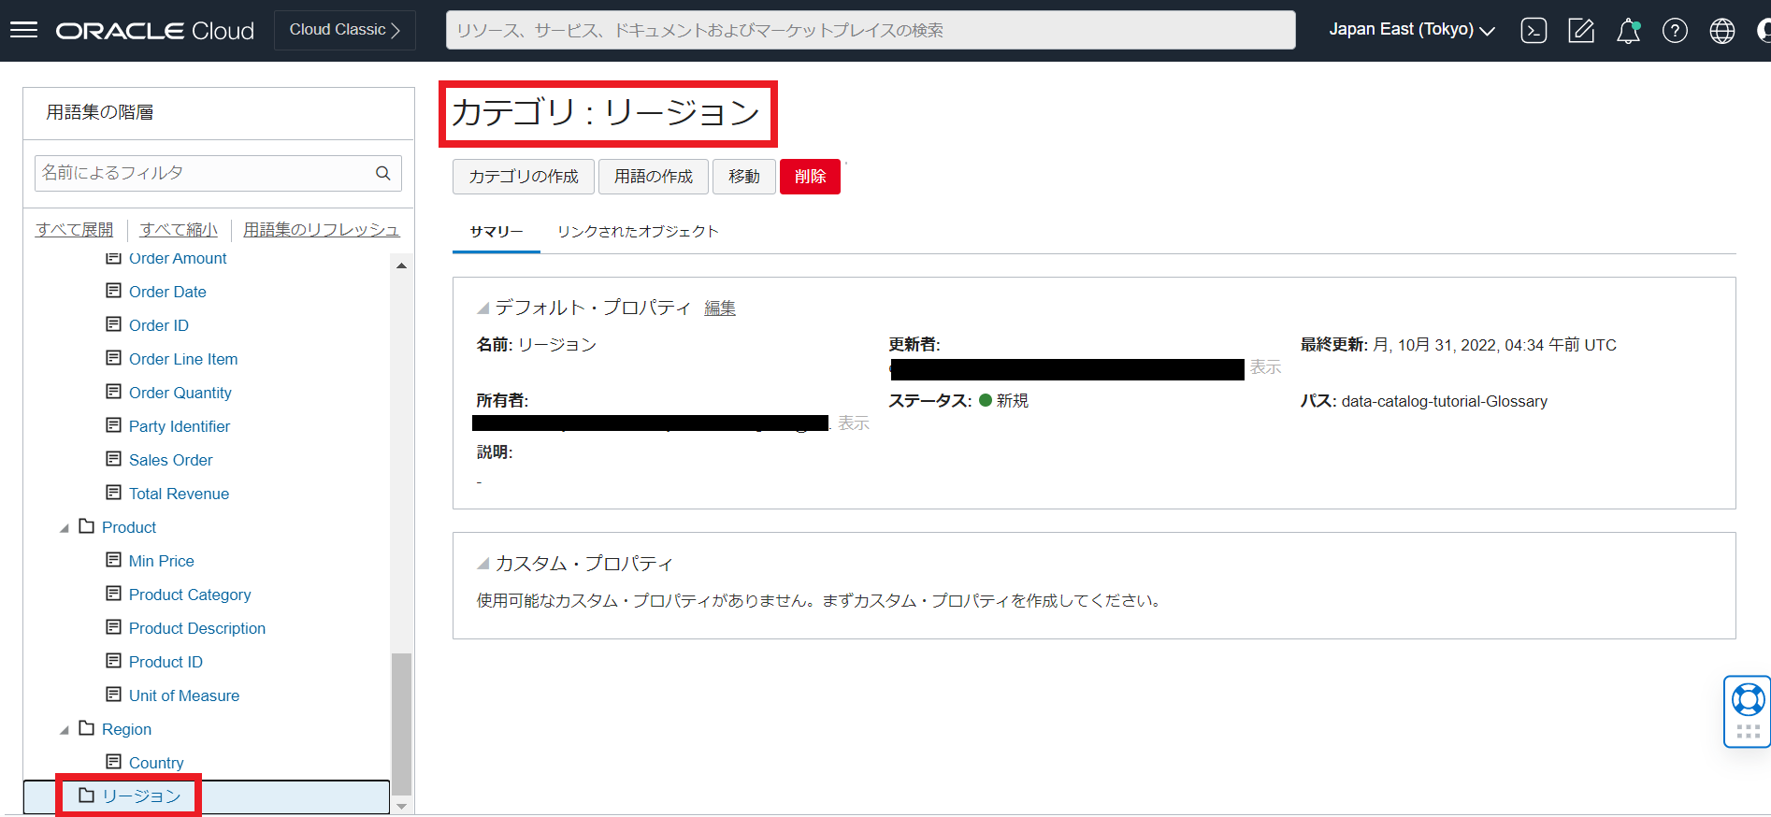Click the help question mark icon

[1675, 31]
